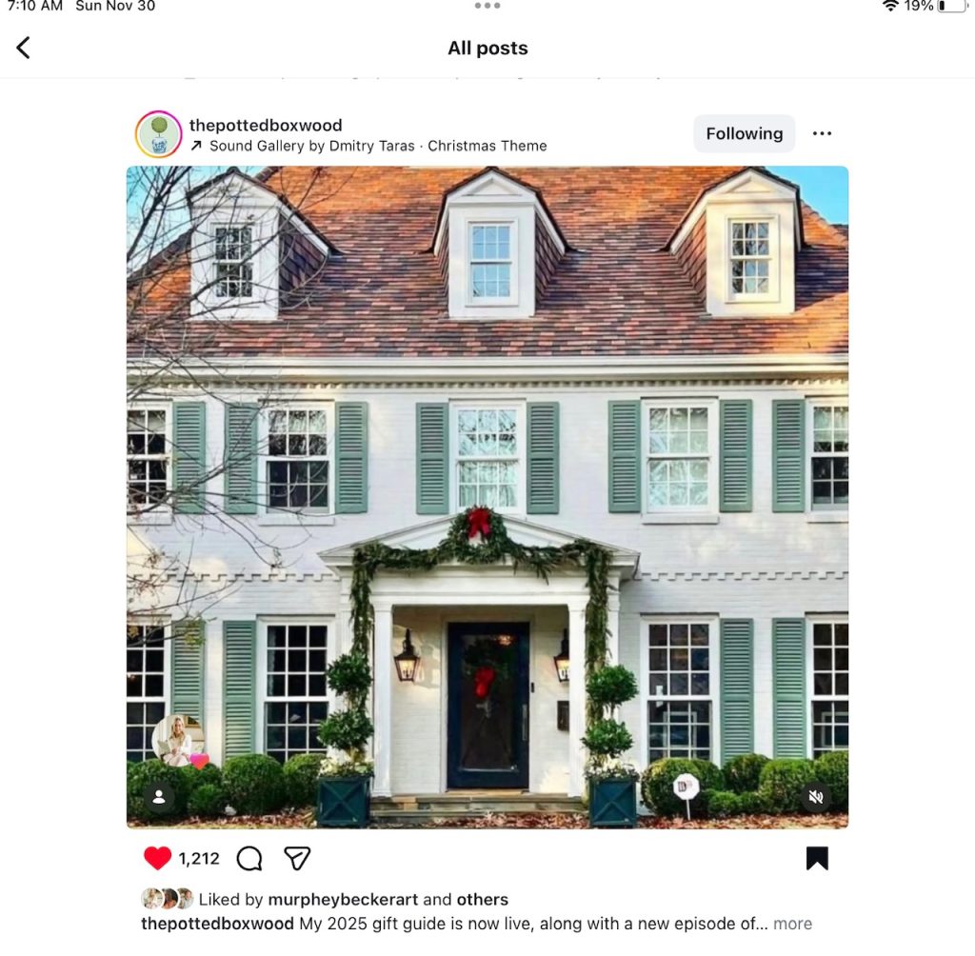Expand caption with more link
The height and width of the screenshot is (956, 975).
(793, 924)
